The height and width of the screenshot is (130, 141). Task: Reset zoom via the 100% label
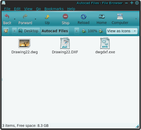(92, 31)
